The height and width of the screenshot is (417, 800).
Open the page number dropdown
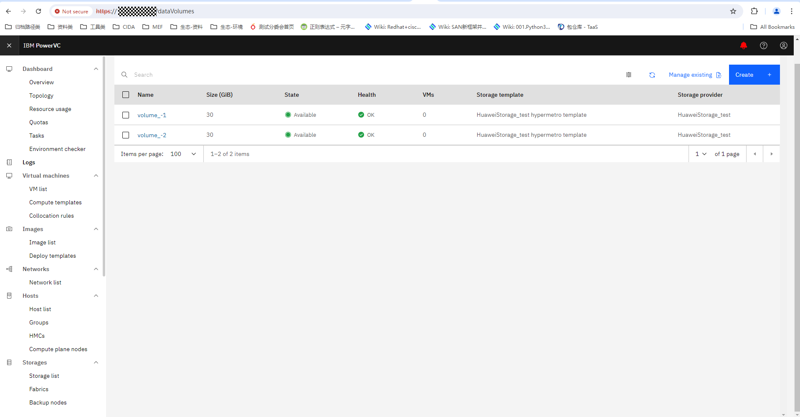click(x=701, y=154)
